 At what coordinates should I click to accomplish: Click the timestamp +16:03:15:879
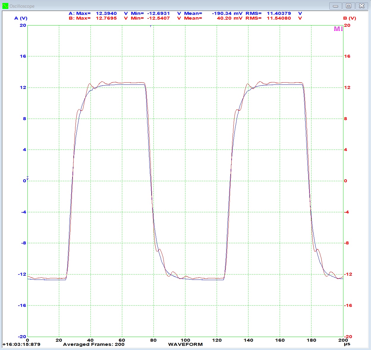click(21, 344)
